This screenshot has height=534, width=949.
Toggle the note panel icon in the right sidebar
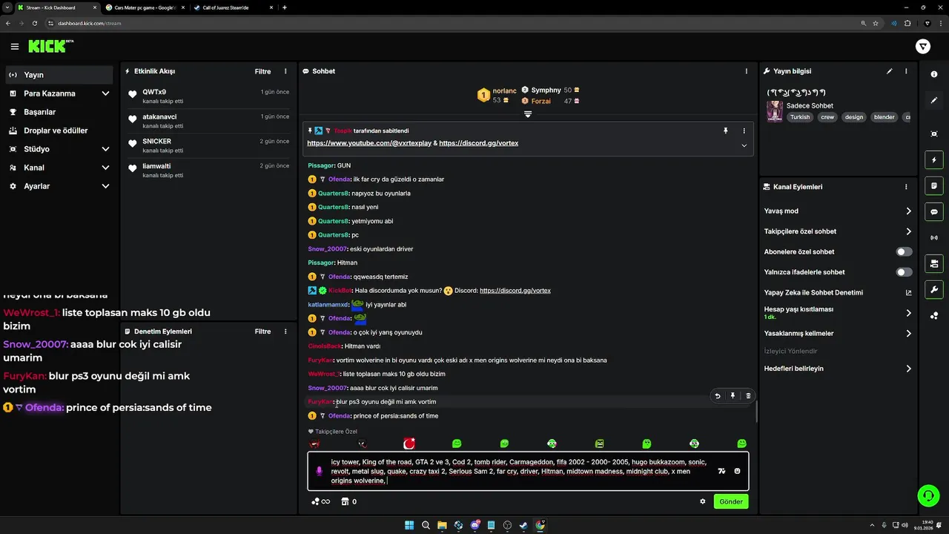[934, 185]
